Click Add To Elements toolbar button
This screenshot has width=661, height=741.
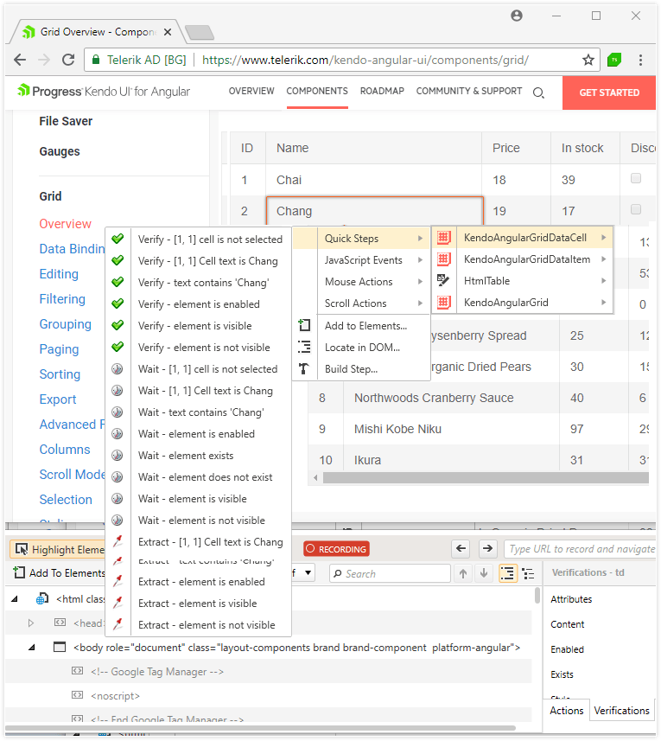click(x=59, y=572)
